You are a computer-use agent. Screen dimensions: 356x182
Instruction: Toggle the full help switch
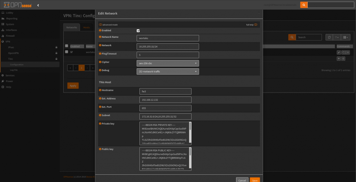pos(256,25)
